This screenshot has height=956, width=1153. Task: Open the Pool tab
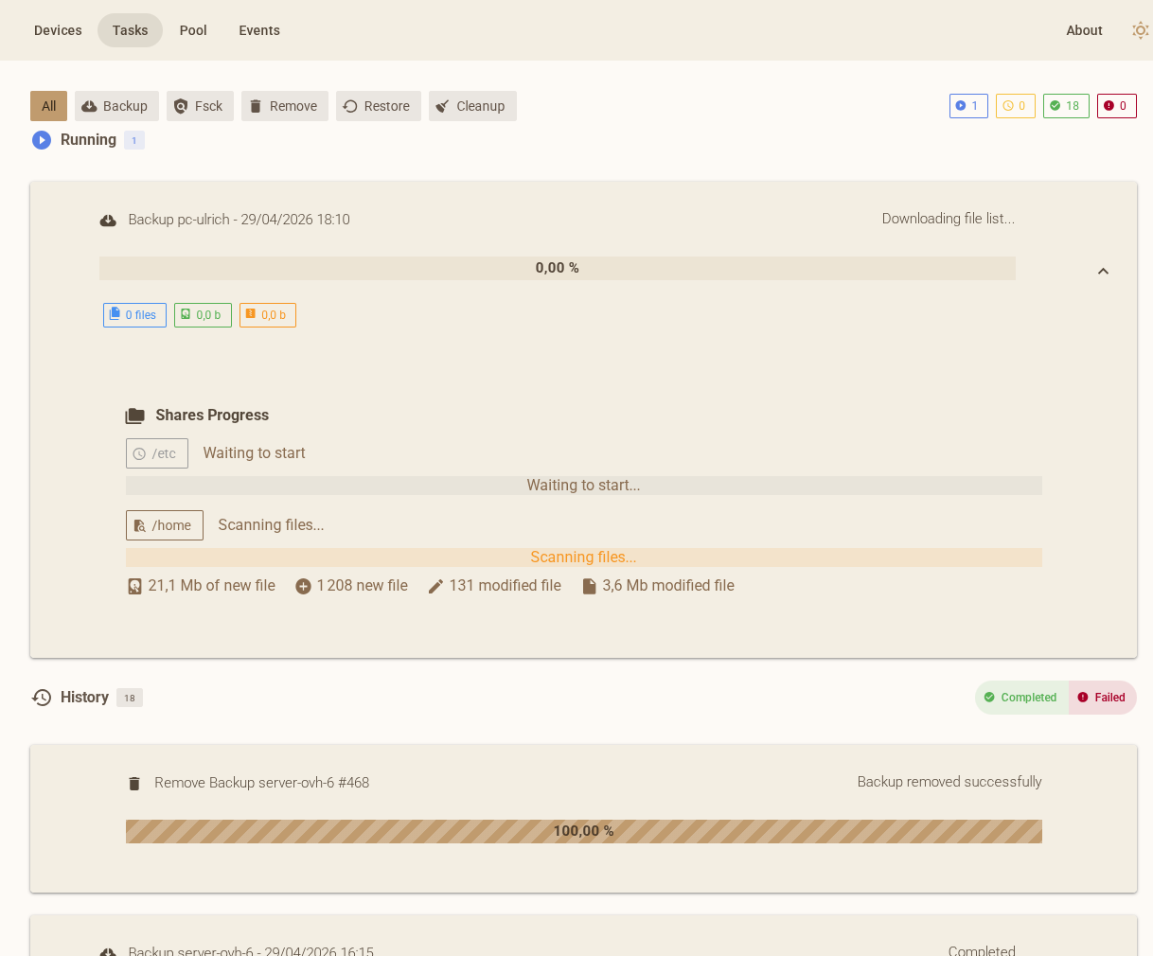click(x=193, y=30)
